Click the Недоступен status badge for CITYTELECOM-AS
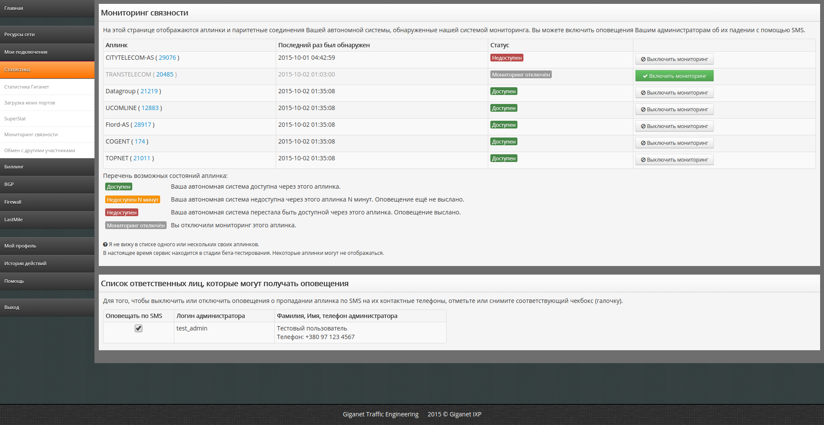The image size is (824, 425). 507,58
